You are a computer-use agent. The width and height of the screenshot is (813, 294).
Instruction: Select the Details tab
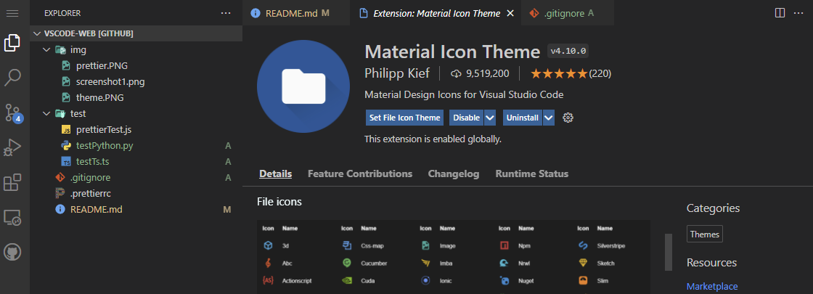coord(275,173)
